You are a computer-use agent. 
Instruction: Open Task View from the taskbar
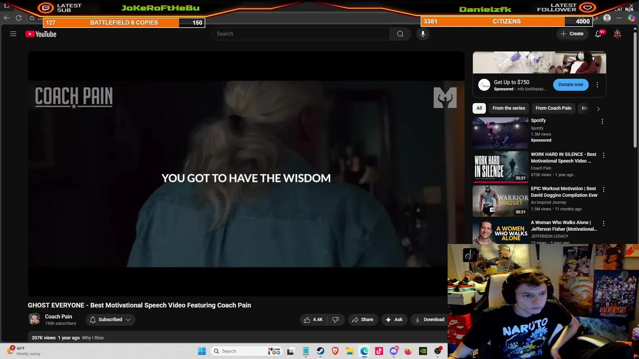pos(291,351)
